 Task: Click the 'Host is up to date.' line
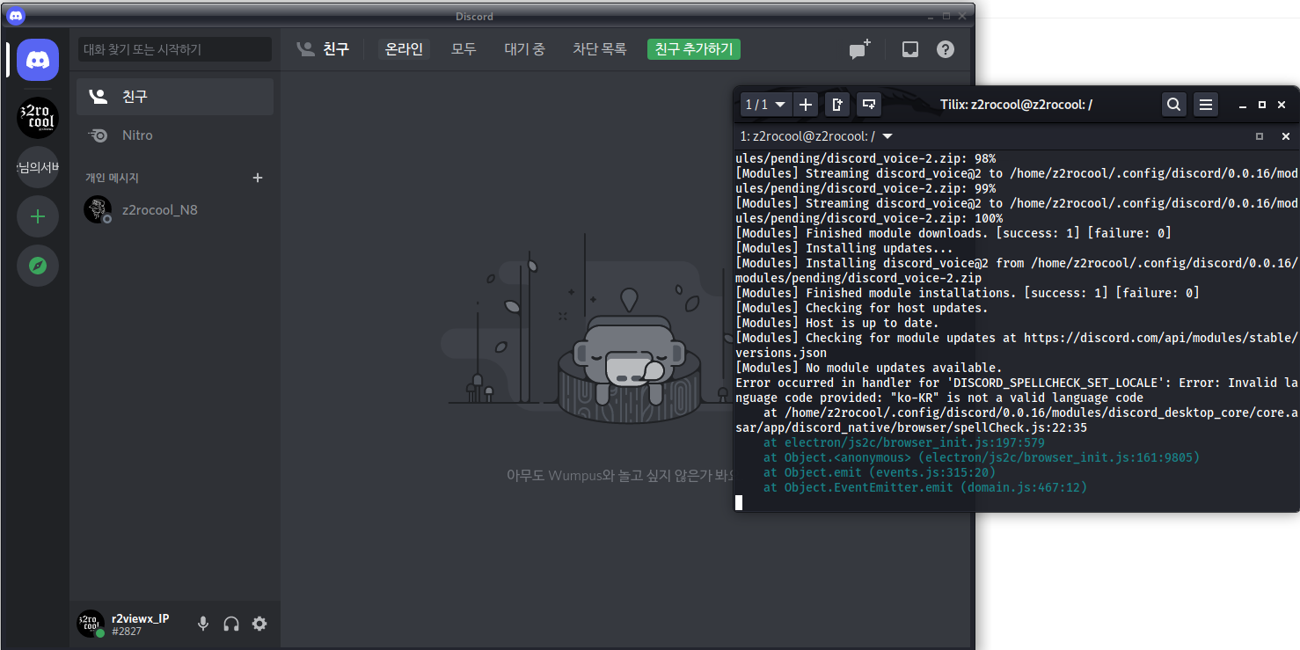click(x=836, y=323)
